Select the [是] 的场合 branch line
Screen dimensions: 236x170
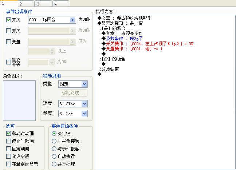(x=113, y=28)
